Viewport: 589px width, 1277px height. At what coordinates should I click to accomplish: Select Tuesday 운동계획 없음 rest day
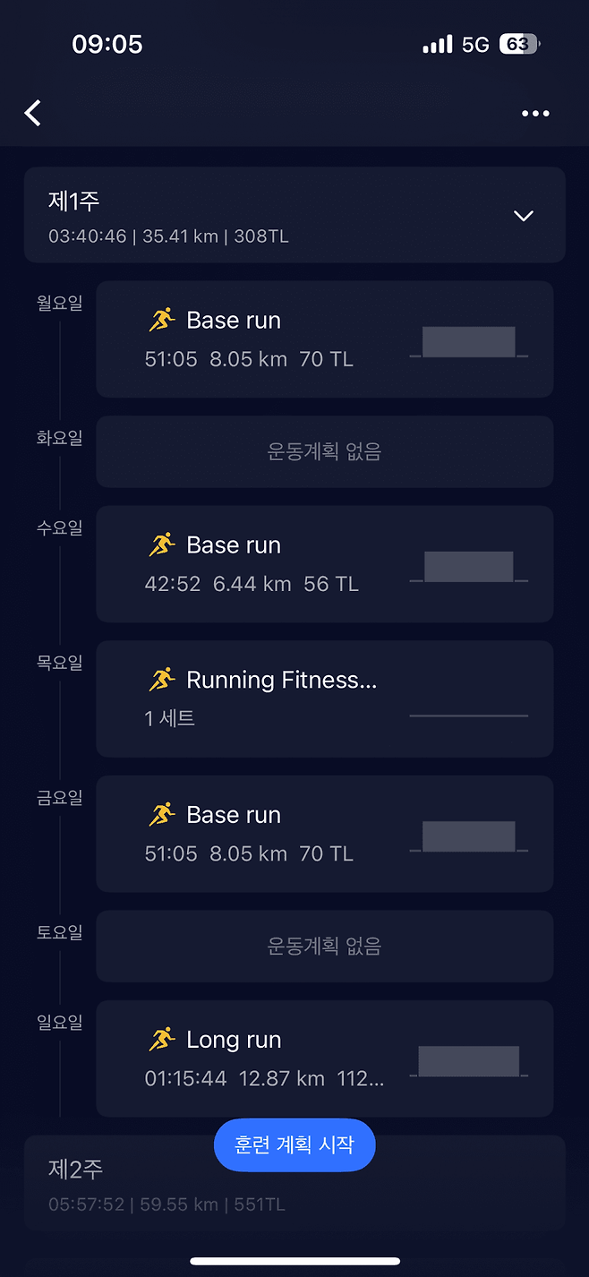pos(324,452)
